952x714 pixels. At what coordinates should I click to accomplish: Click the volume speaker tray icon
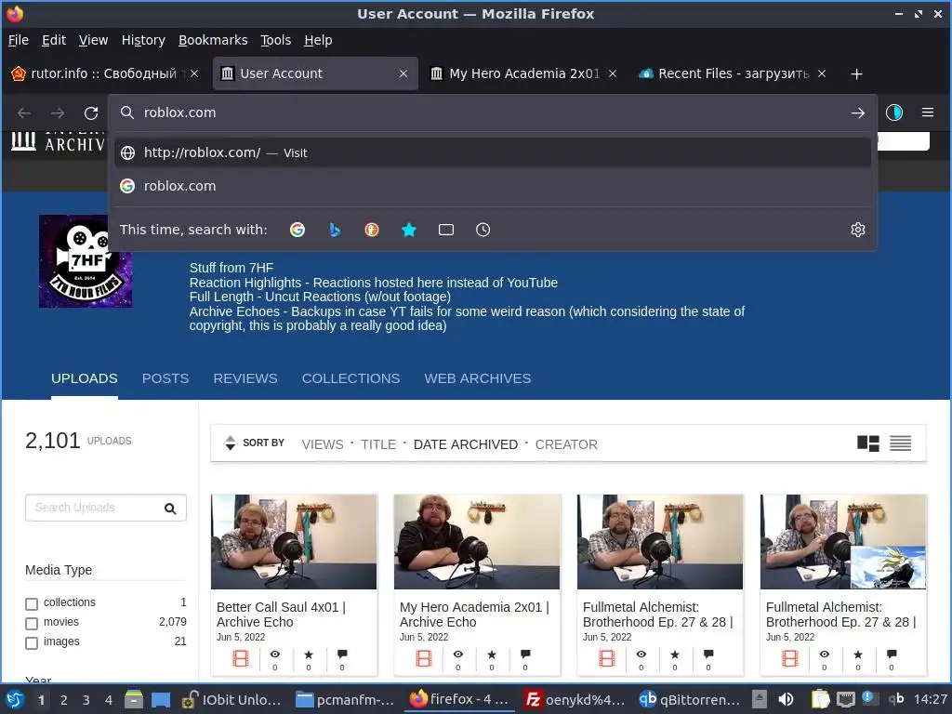(x=786, y=699)
